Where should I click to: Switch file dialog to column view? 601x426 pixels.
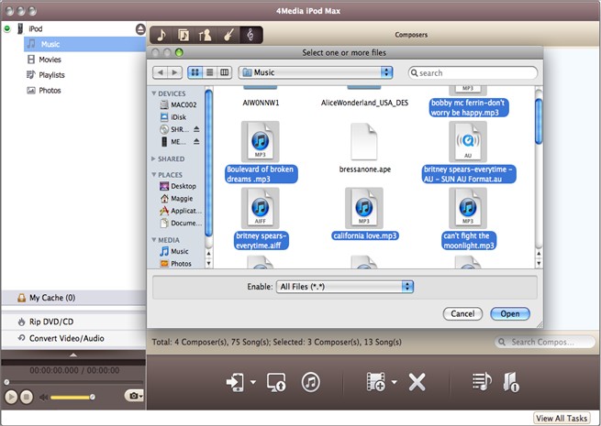[224, 72]
